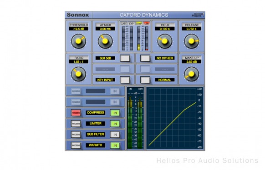Click the IN level meter

tap(130, 122)
